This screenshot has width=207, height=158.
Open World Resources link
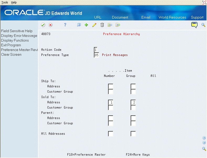(x=172, y=17)
